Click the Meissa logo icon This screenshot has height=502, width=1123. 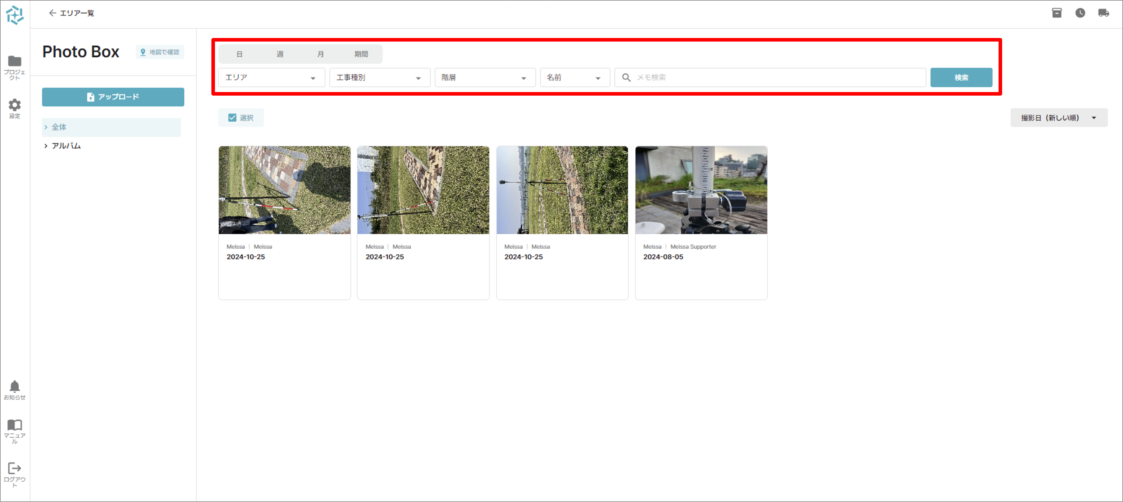[15, 15]
